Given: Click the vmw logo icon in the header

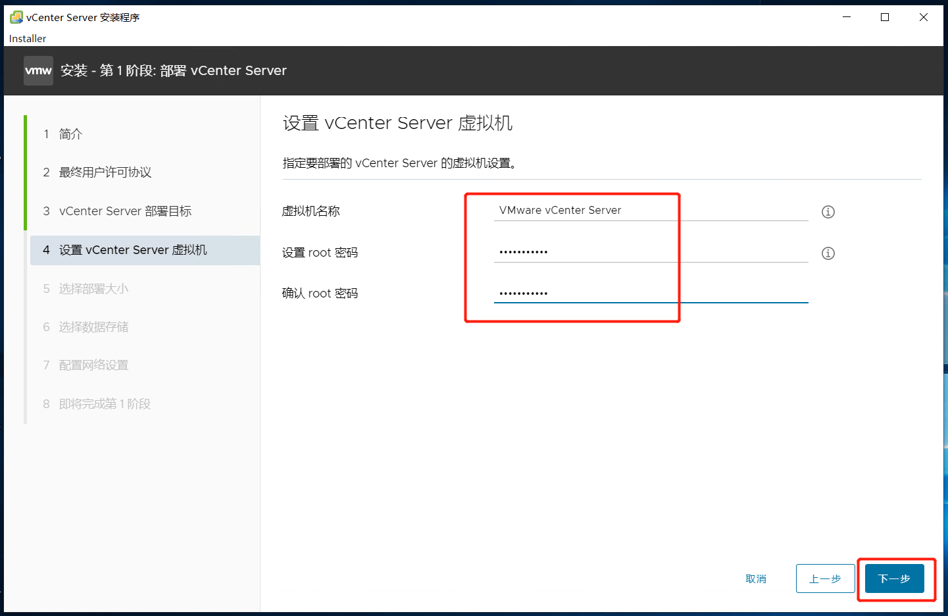Looking at the screenshot, I should (37, 70).
